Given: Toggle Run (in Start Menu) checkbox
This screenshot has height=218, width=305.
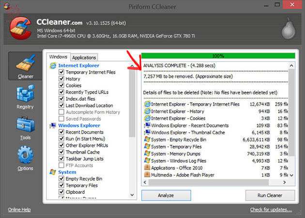Looking at the screenshot, I should [x=61, y=139].
